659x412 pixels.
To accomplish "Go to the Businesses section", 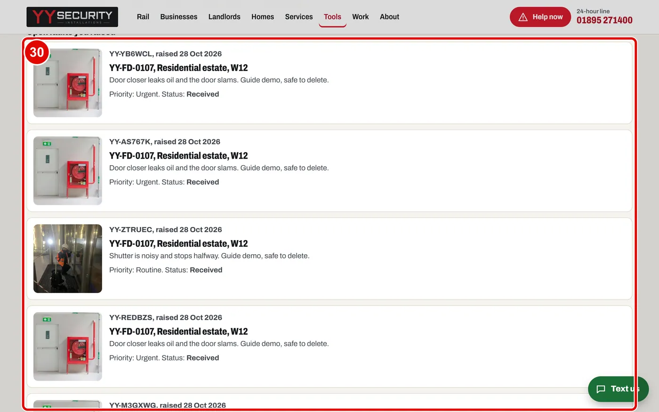I will [x=179, y=17].
